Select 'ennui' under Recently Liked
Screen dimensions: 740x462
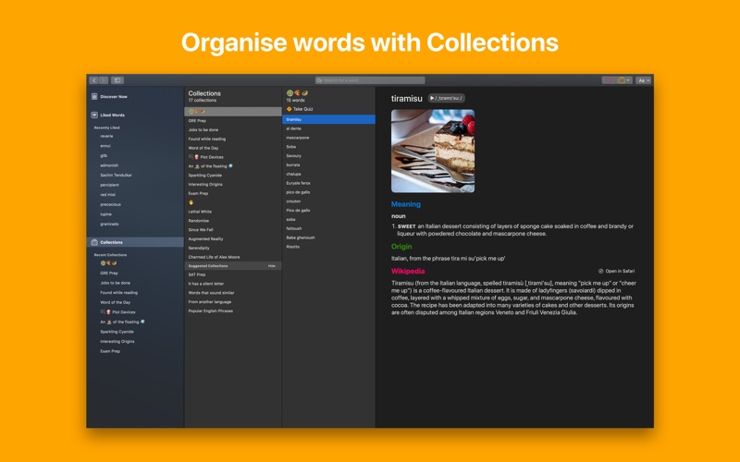[105, 146]
